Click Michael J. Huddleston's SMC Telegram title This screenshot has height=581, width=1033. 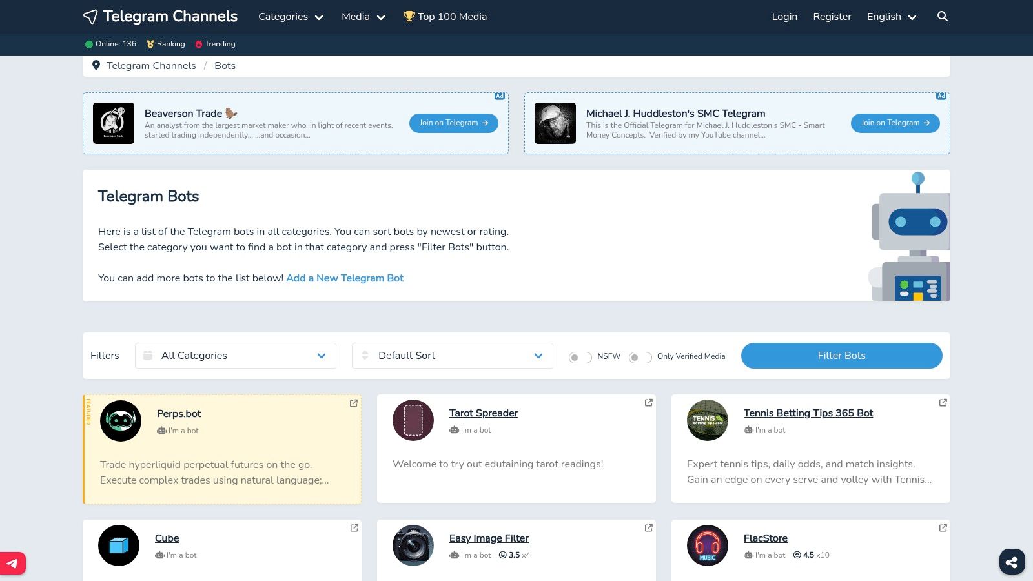(x=676, y=114)
